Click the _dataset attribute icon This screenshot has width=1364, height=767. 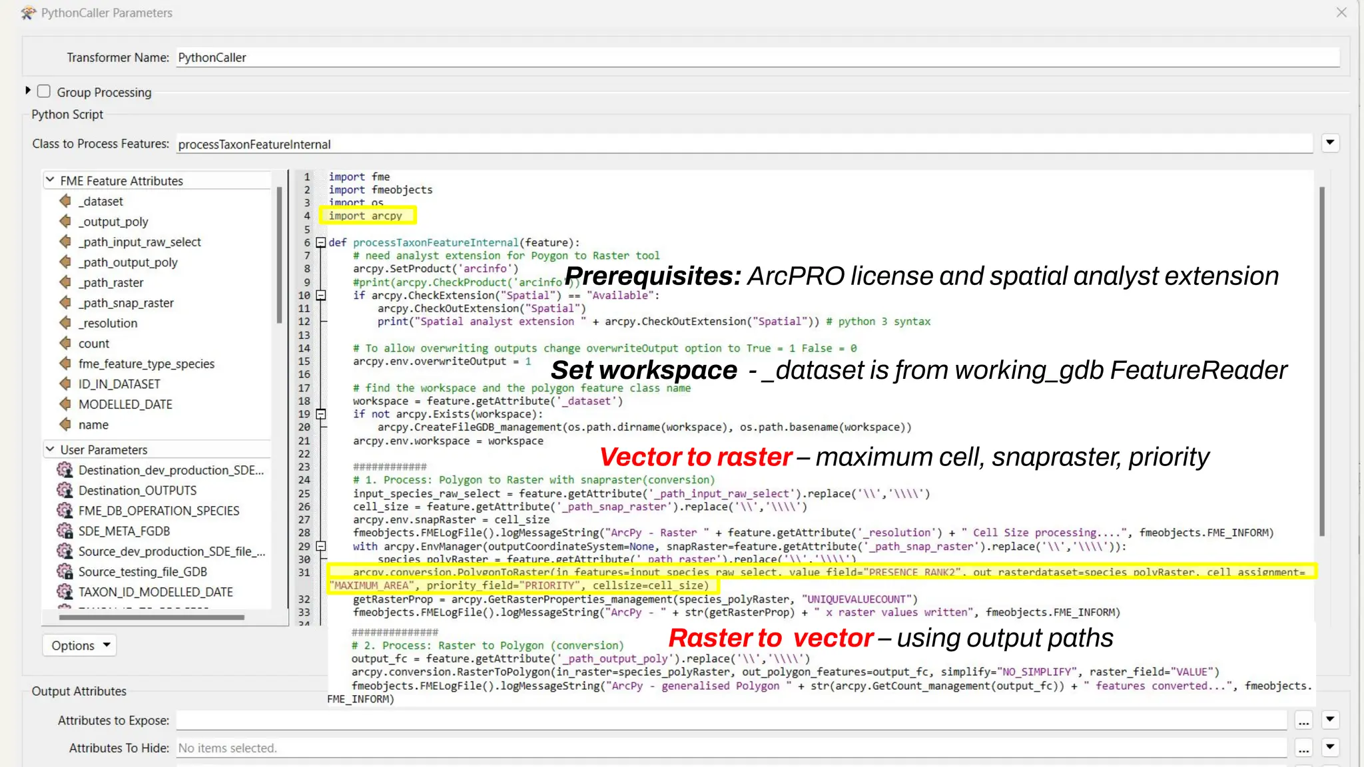(65, 200)
